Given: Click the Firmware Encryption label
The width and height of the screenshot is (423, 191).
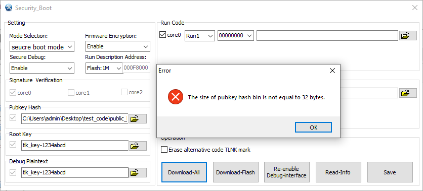Looking at the screenshot, I should tap(111, 36).
